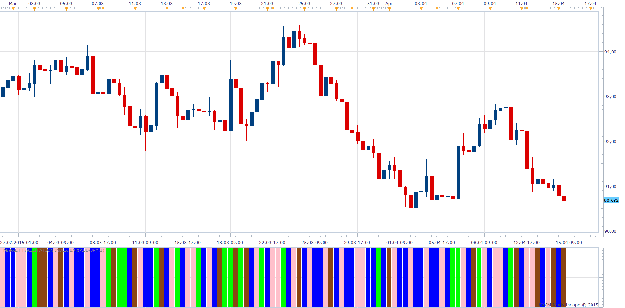
Task: Click the 94,00 price axis label
Action: point(610,52)
